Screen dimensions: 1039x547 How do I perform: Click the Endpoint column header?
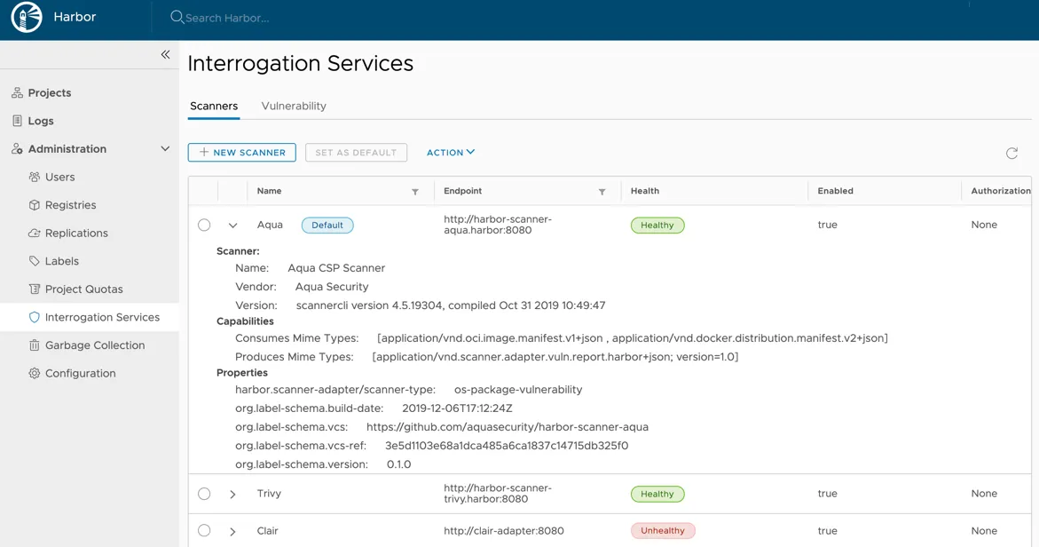(462, 191)
